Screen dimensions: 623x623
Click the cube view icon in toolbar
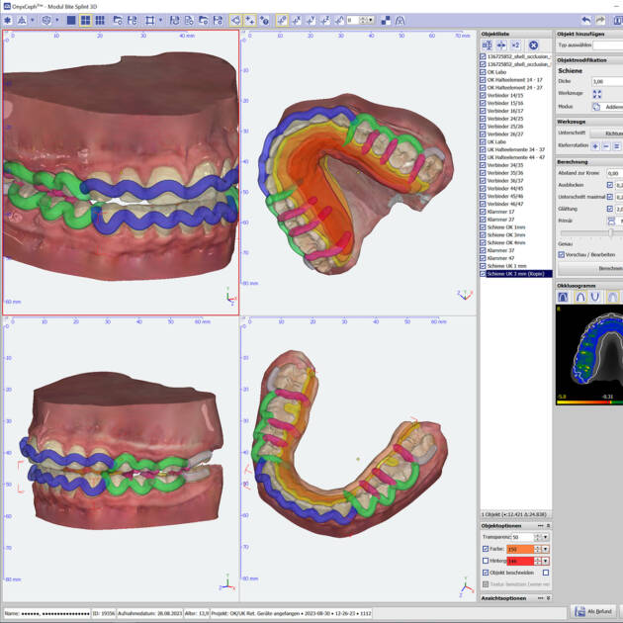46,20
